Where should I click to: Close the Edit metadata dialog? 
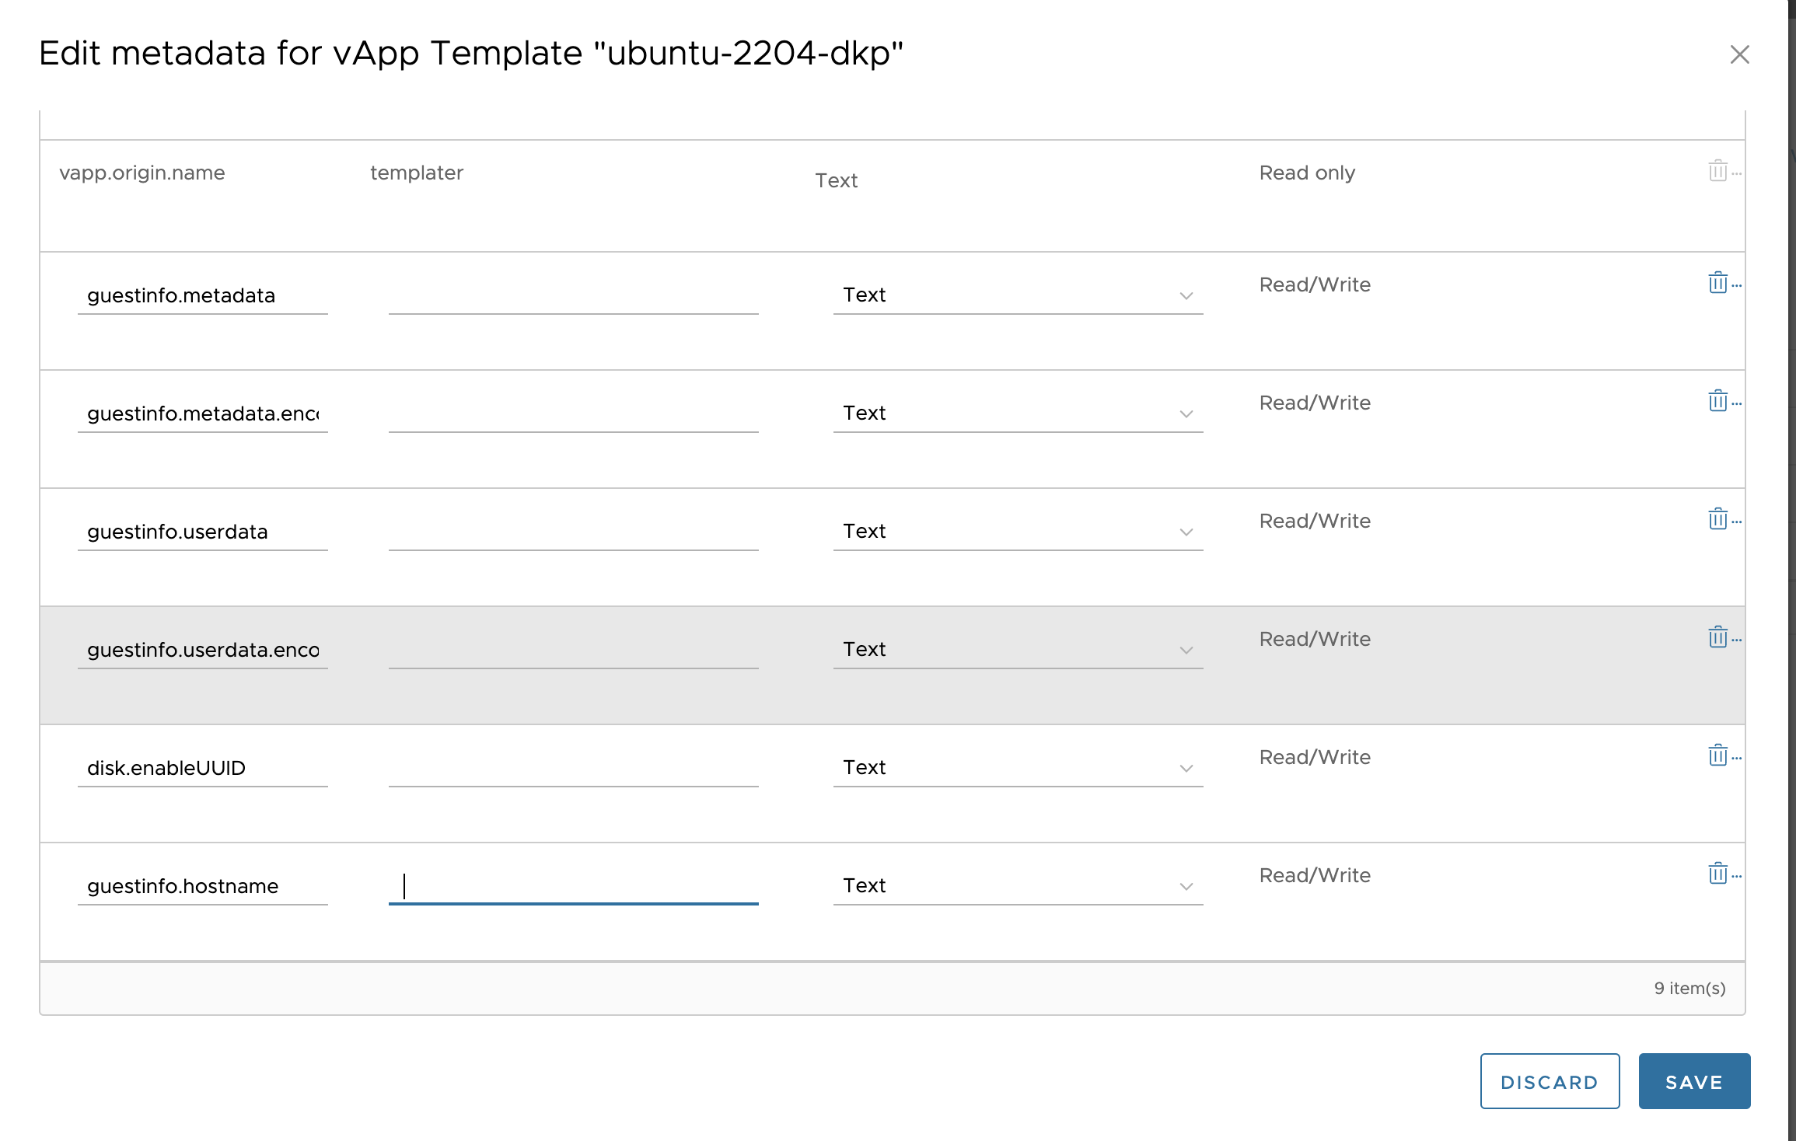(x=1739, y=54)
